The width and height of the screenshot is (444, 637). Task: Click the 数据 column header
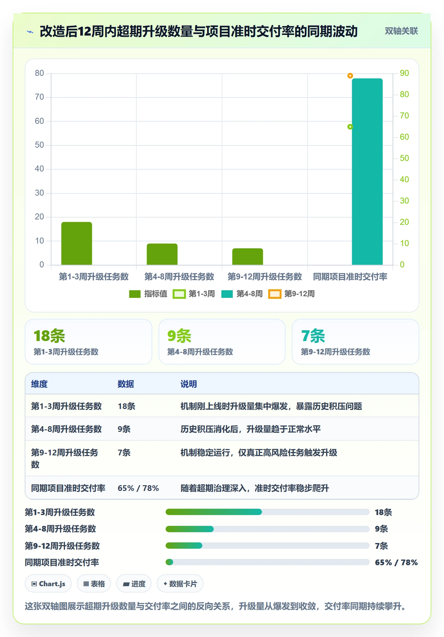coord(126,384)
